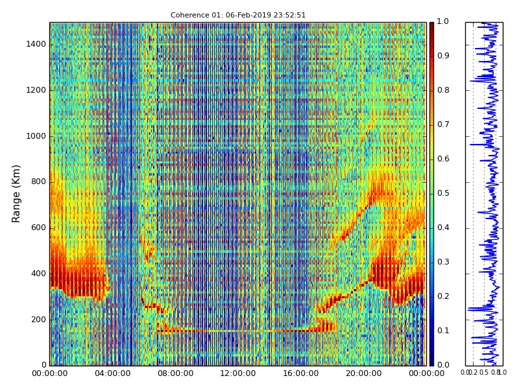
Task: Click the 1400 range tick label
Action: (x=36, y=44)
